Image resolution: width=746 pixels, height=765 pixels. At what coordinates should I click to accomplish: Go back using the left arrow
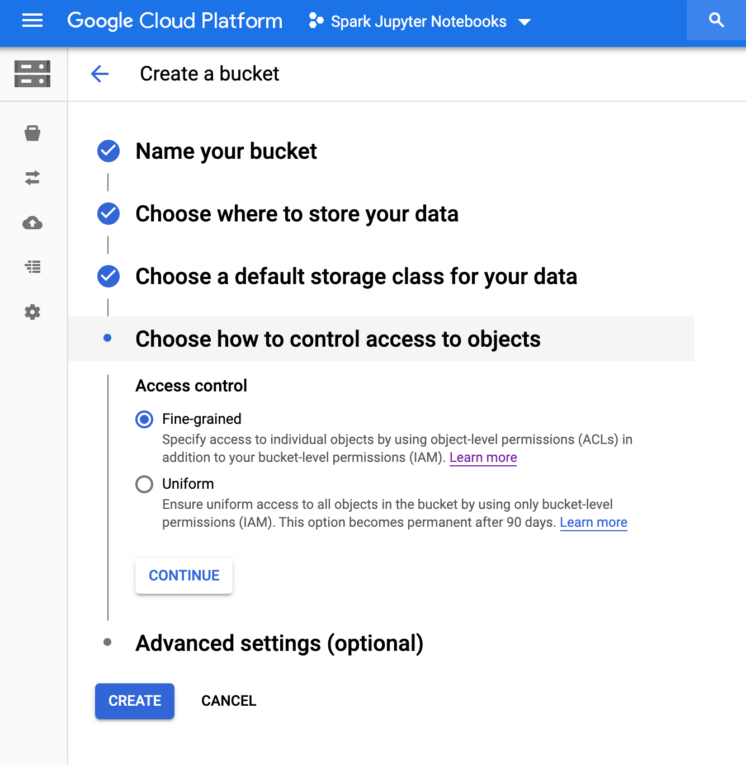(x=100, y=74)
